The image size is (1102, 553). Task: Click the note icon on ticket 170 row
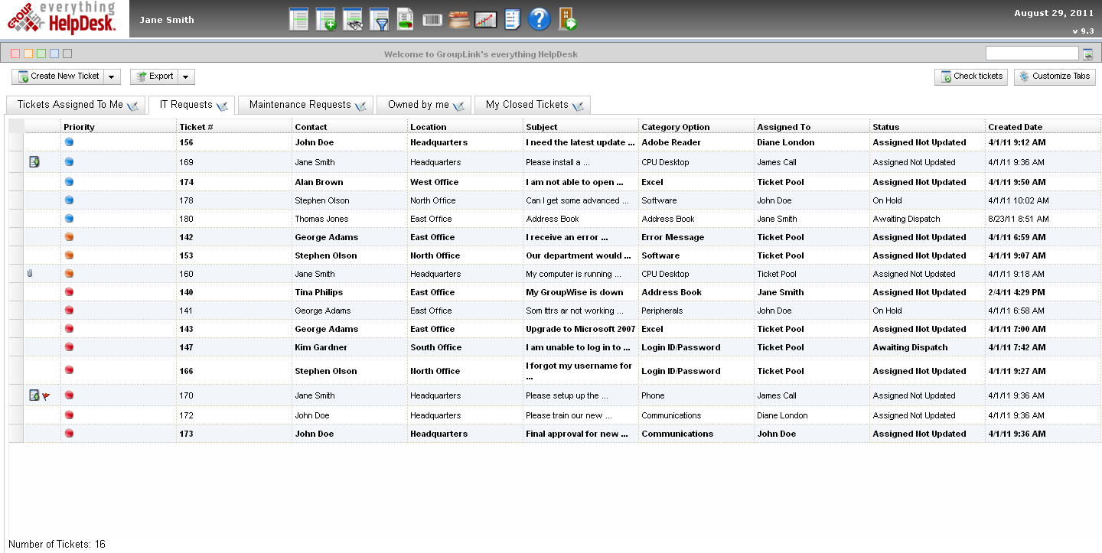34,395
